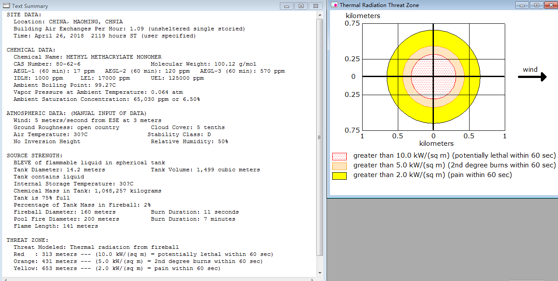Click 'No Inversion Height' text
The image size is (558, 281).
pyautogui.click(x=47, y=141)
